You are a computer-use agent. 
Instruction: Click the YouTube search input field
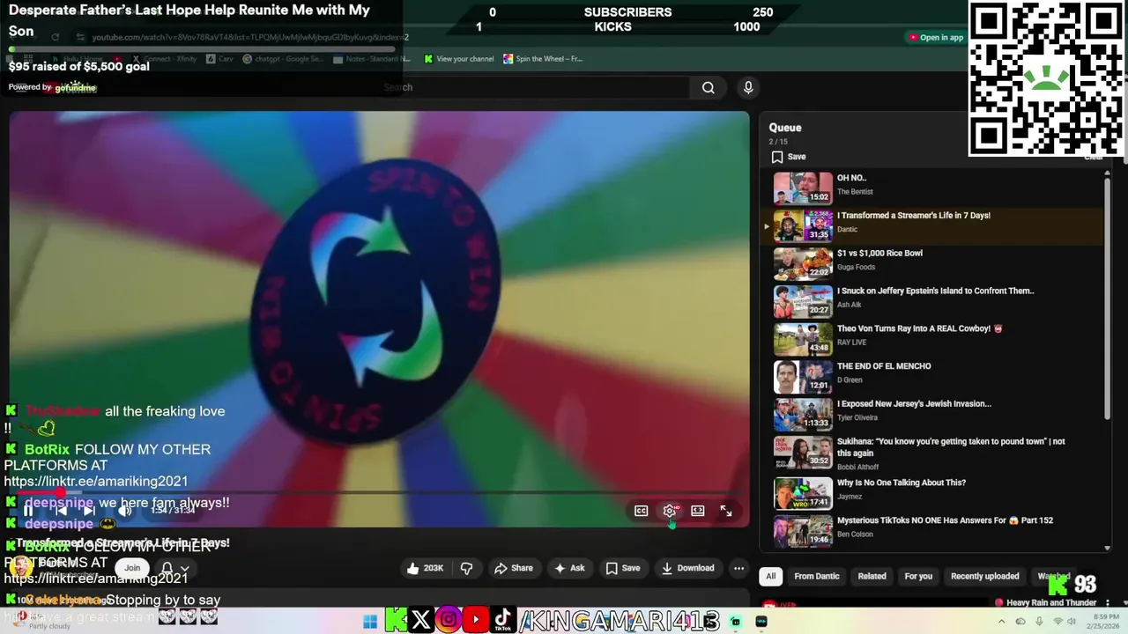tap(533, 87)
